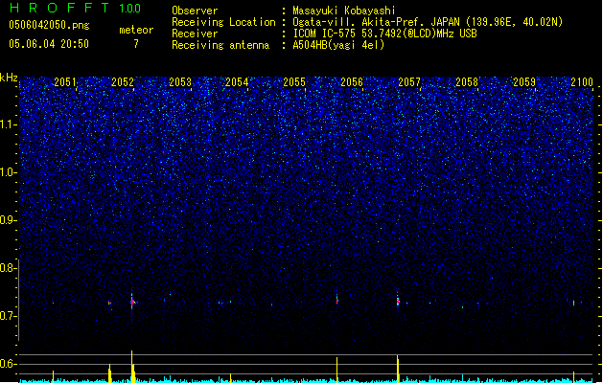Click the 2051 time axis marker
The height and width of the screenshot is (383, 603).
point(65,82)
